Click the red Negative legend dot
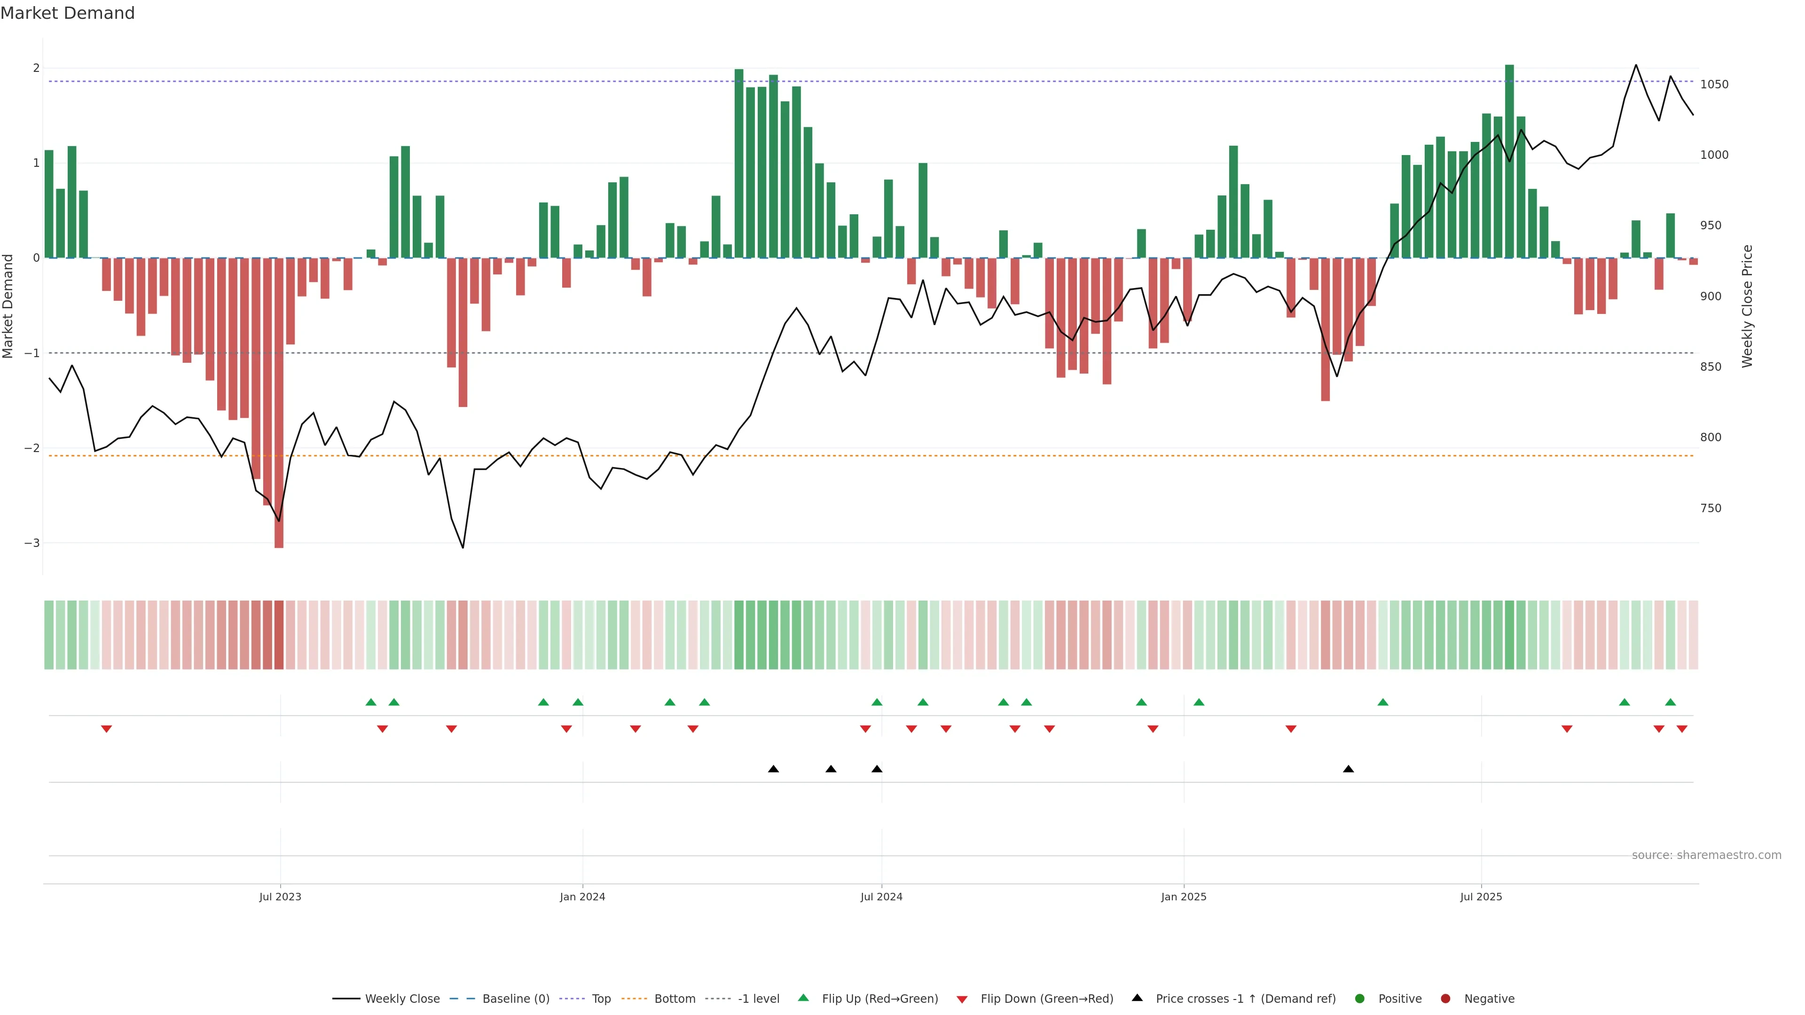1805x1015 pixels. 1445,999
